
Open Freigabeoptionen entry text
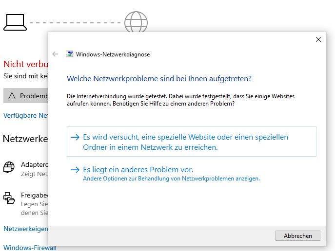pyautogui.click(x=35, y=195)
